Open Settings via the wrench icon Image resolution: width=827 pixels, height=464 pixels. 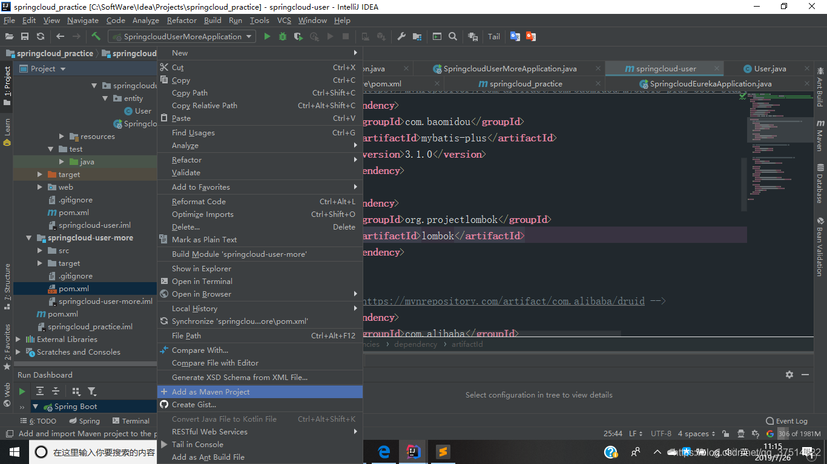[401, 36]
